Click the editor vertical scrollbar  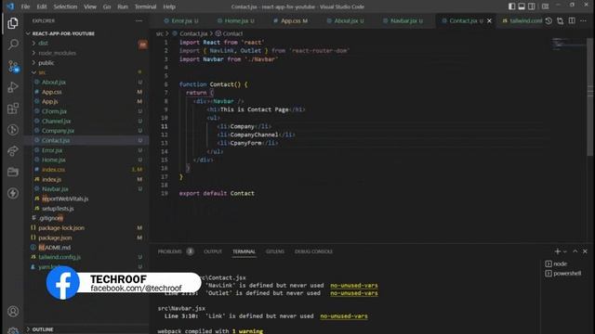tap(589, 96)
